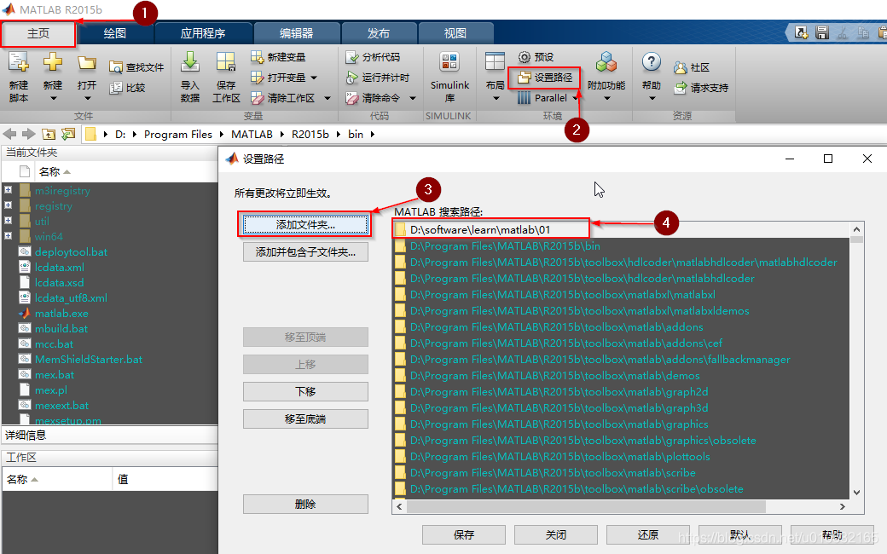The width and height of the screenshot is (887, 554).
Task: Switch to the Apps (应用程序) tab
Action: 203,33
